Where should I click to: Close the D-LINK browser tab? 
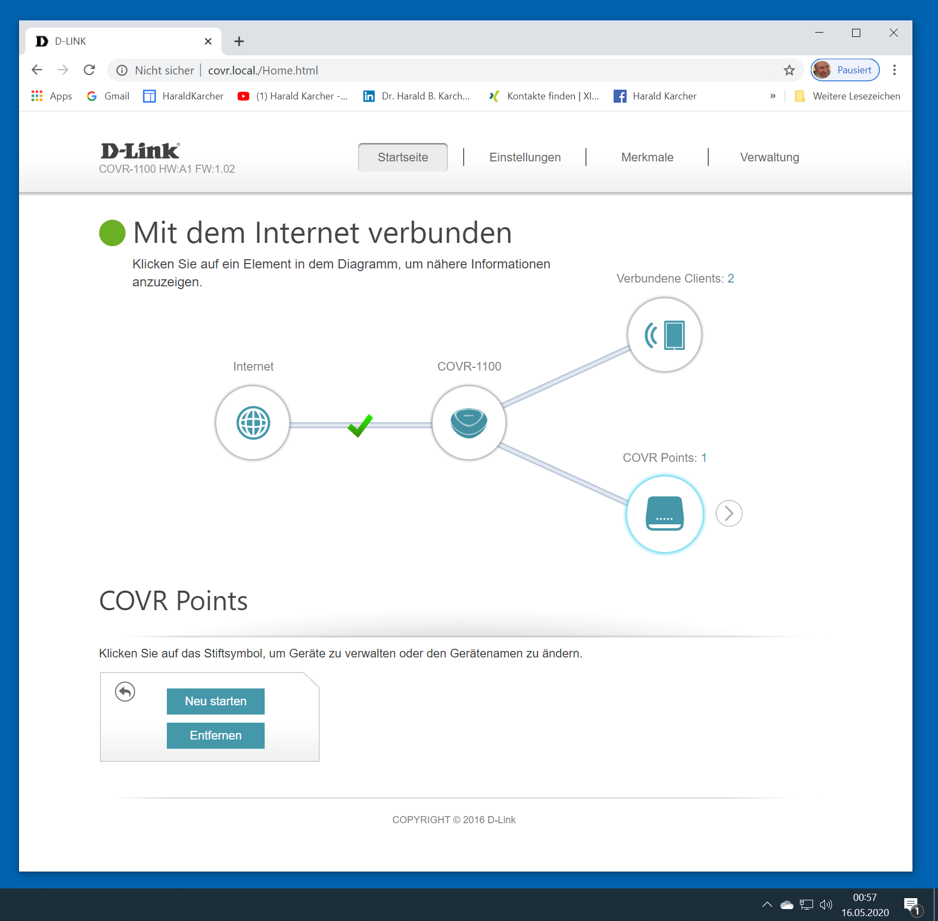[208, 41]
